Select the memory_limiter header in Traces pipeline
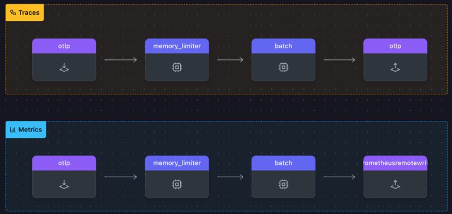Image resolution: width=452 pixels, height=214 pixels. [177, 46]
